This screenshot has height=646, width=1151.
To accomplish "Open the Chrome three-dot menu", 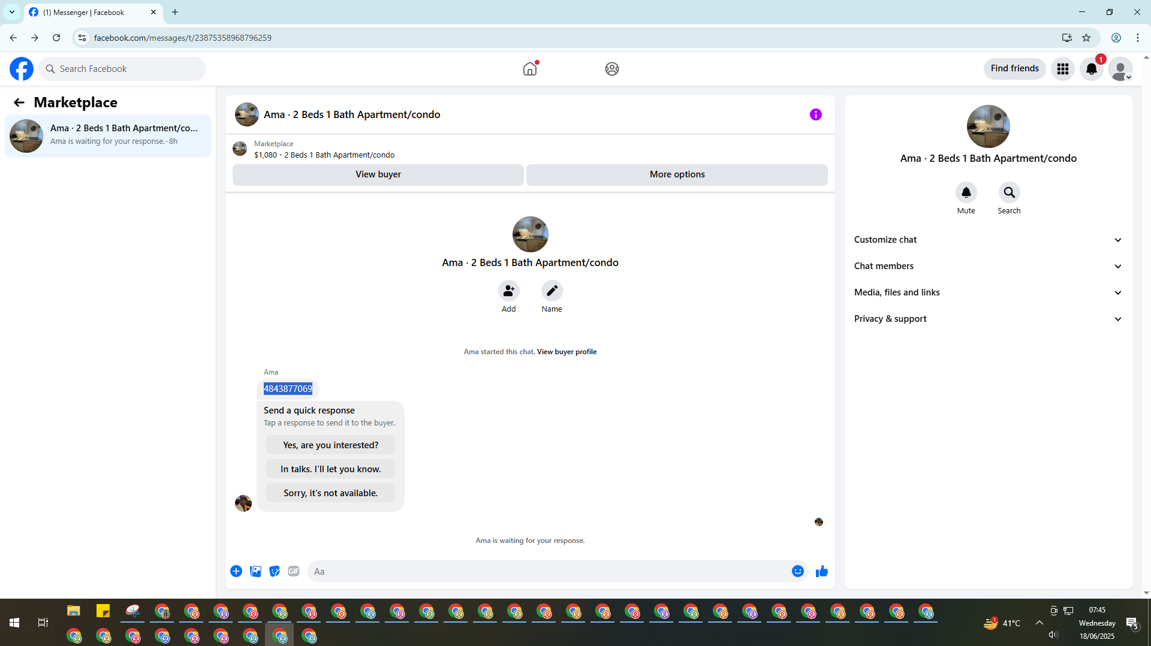I will [x=1138, y=38].
